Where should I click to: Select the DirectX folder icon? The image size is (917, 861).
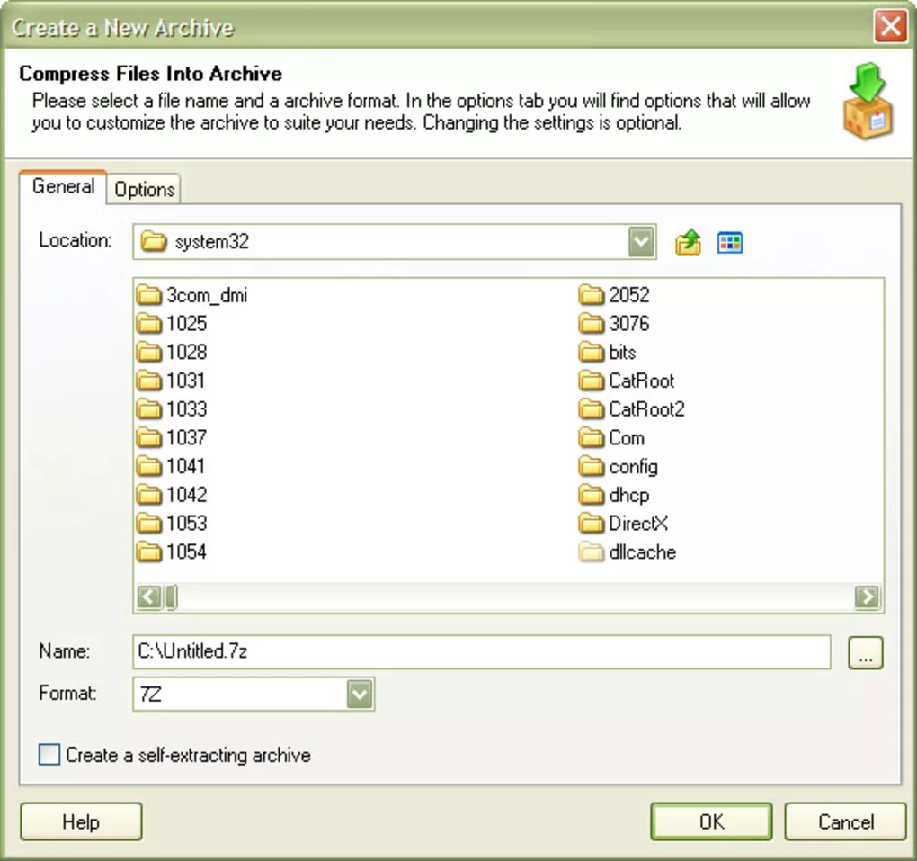pos(592,524)
